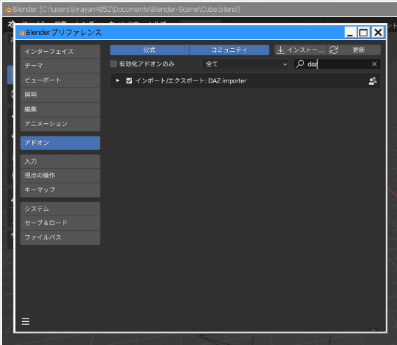The image size is (397, 345).
Task: Click the インストー... addon install button
Action: click(x=301, y=50)
